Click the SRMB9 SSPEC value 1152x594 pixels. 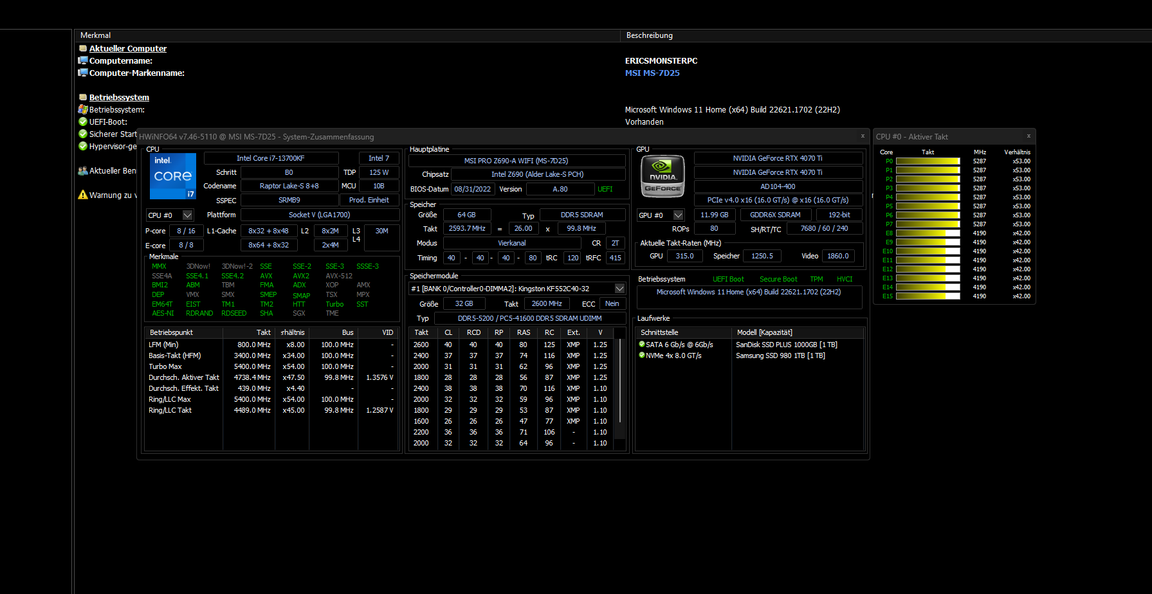tap(289, 201)
